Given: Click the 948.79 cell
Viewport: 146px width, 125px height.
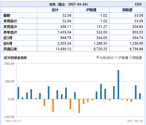Looking at the screenshot, I should point(66,38).
